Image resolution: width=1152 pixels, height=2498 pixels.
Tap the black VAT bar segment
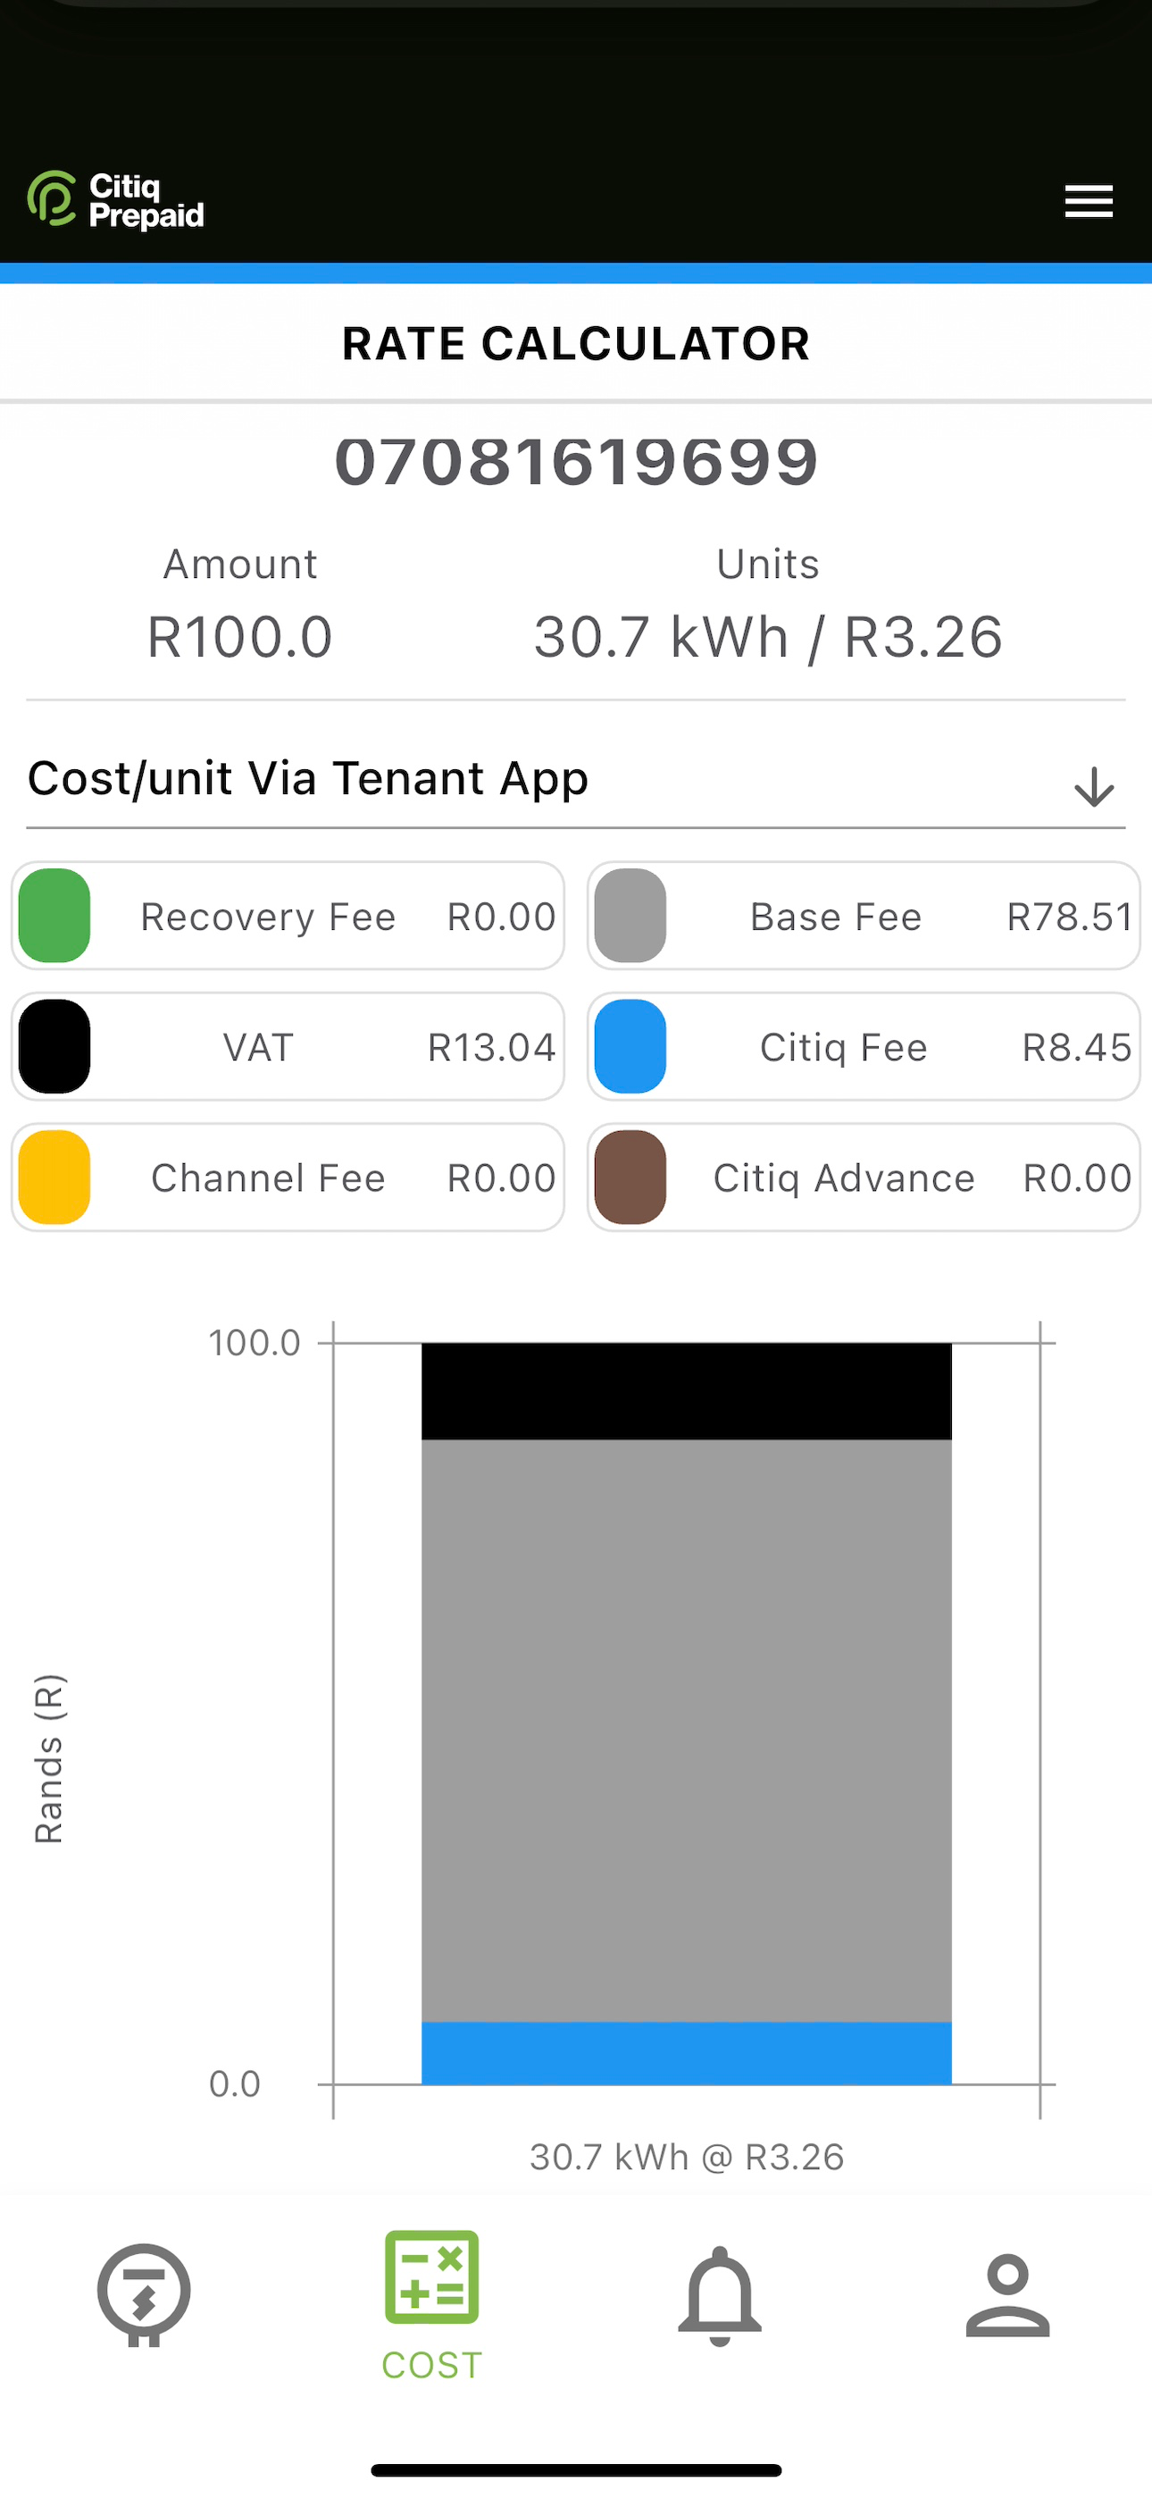pos(687,1390)
